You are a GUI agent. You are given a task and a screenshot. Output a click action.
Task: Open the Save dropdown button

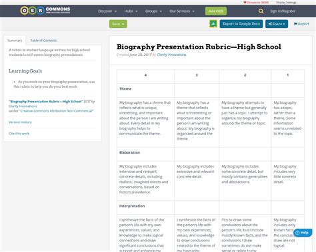(x=118, y=24)
